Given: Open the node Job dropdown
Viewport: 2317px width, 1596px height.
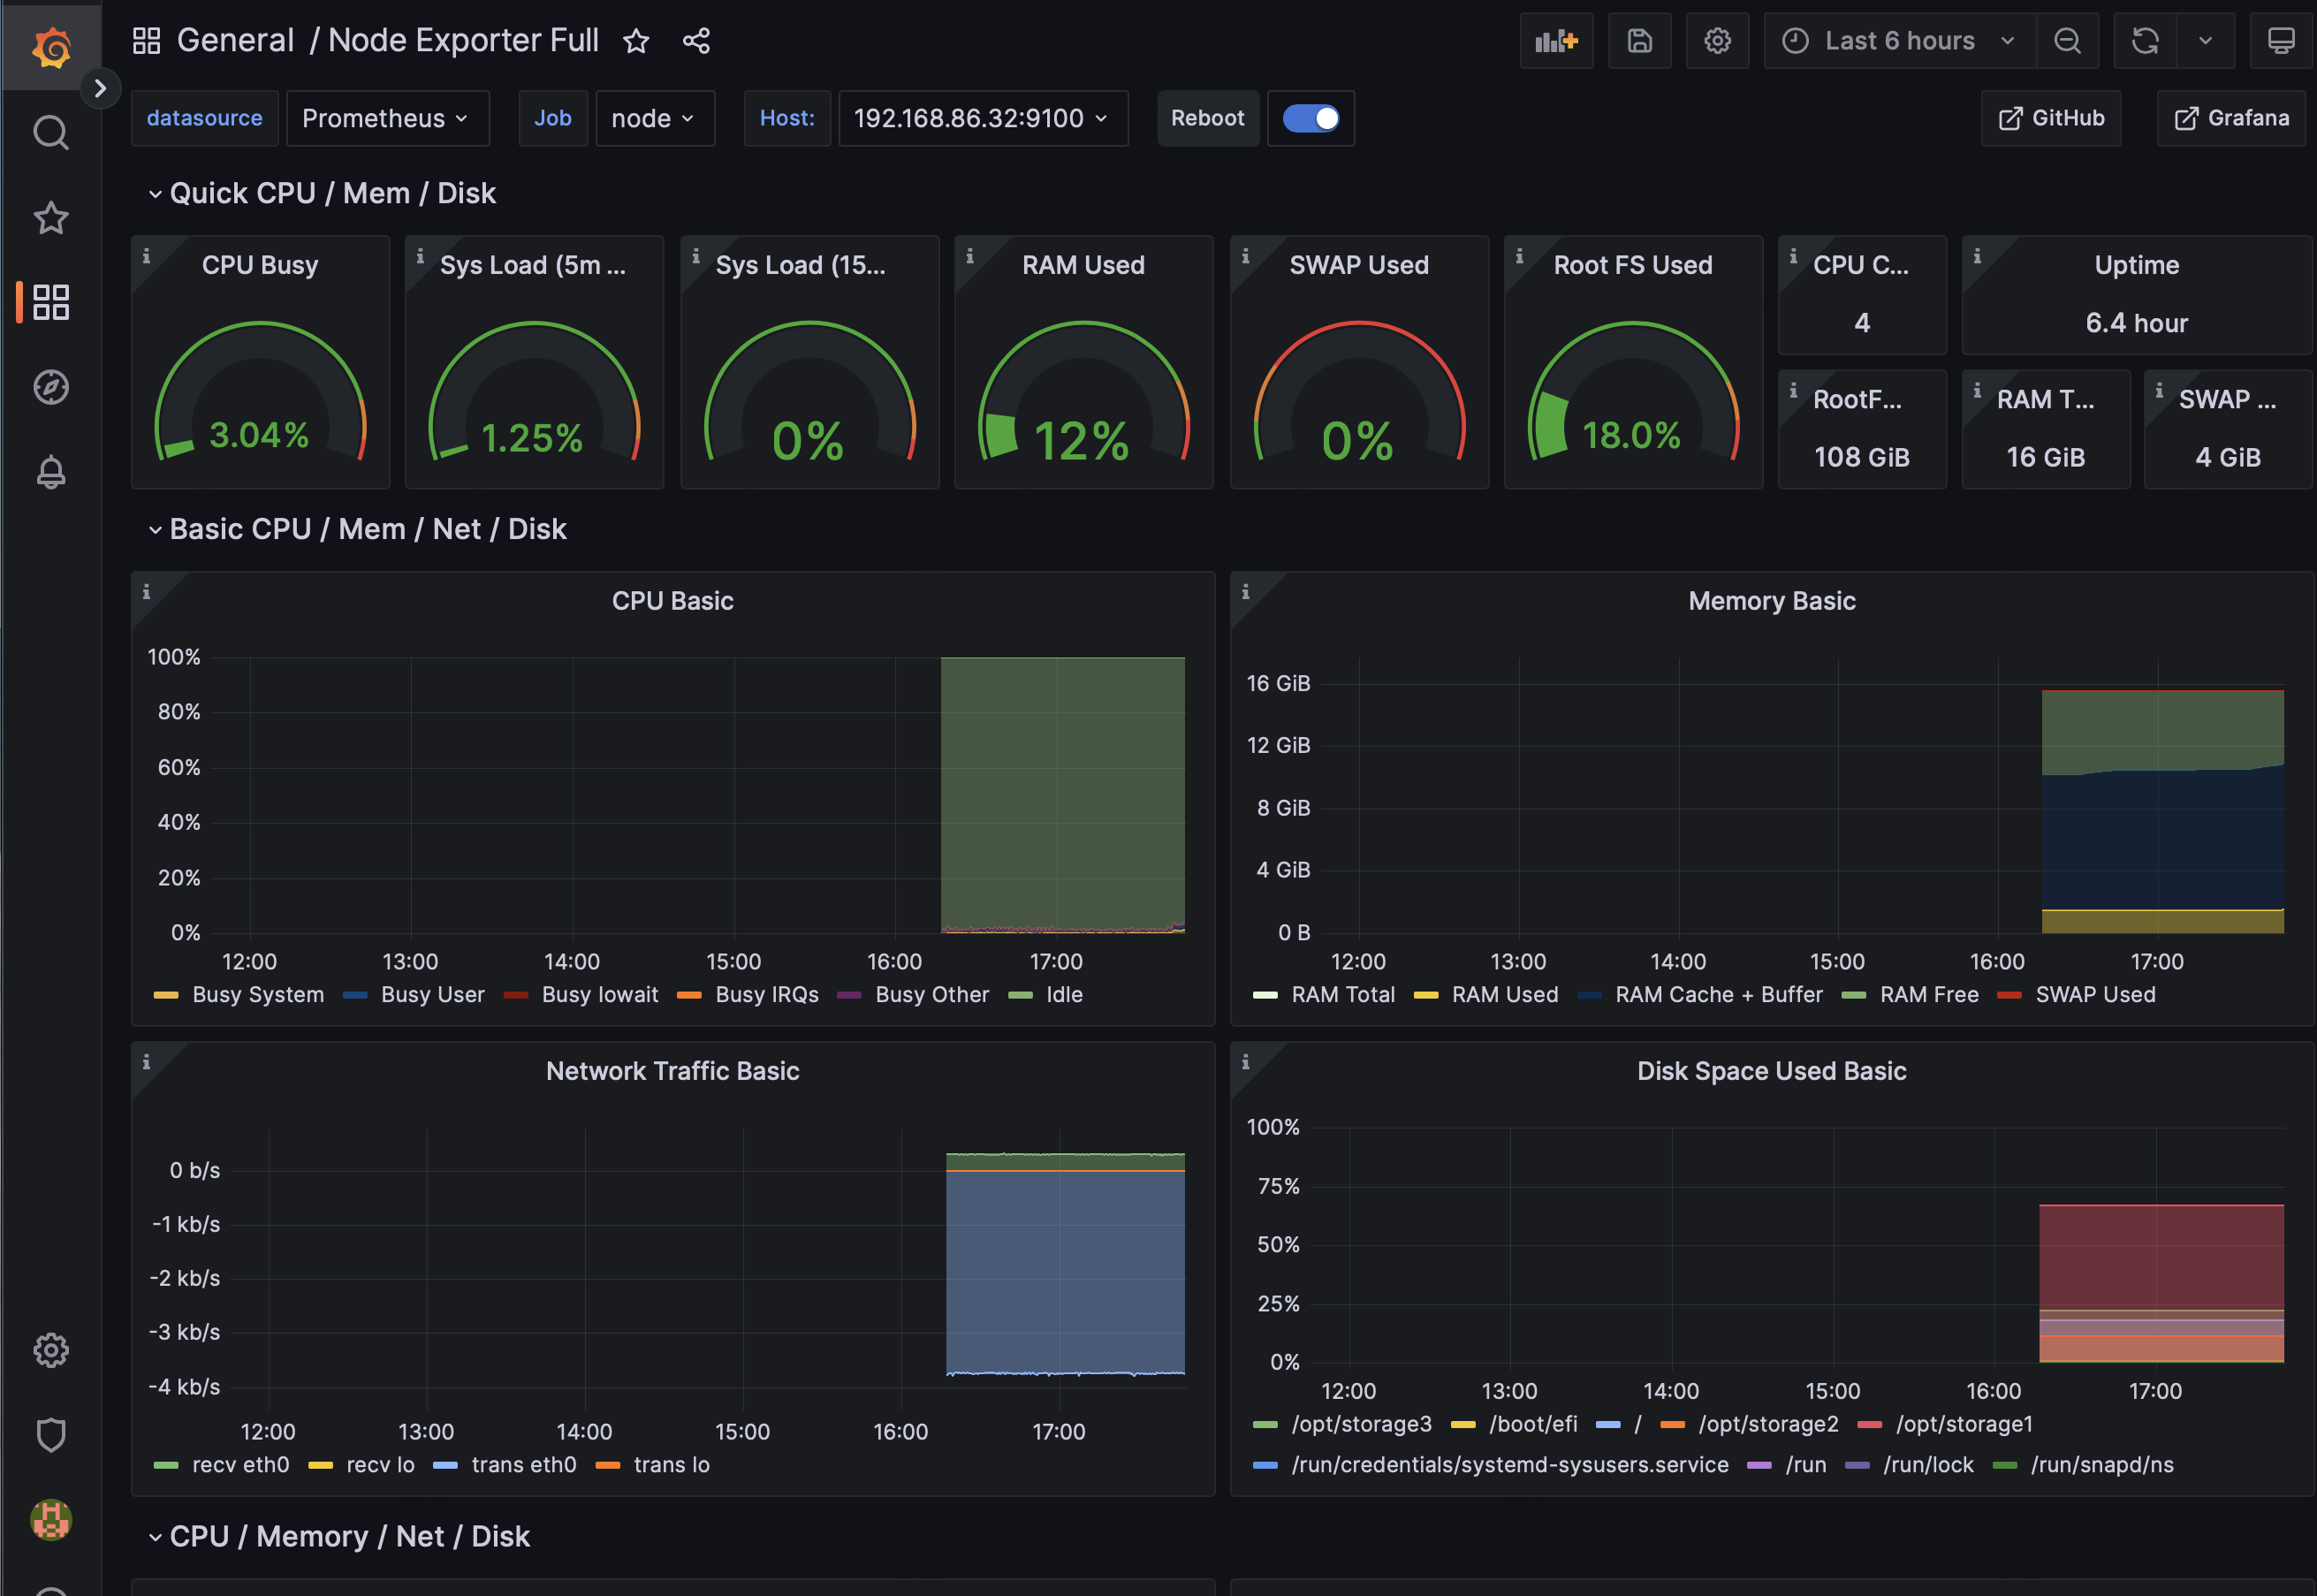Looking at the screenshot, I should [654, 118].
